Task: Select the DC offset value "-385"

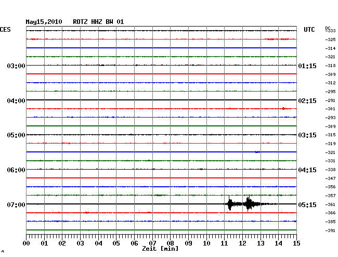Action: (x=330, y=222)
